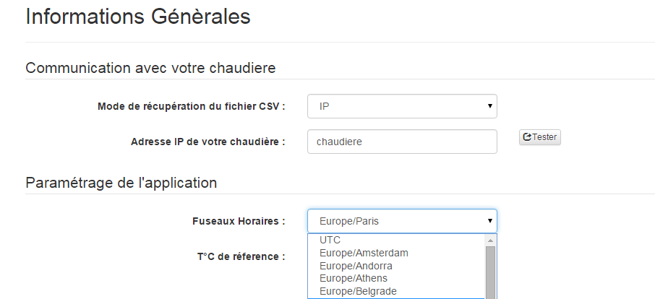Click 'Communication avec votre chaudiere' section heading

tap(151, 69)
